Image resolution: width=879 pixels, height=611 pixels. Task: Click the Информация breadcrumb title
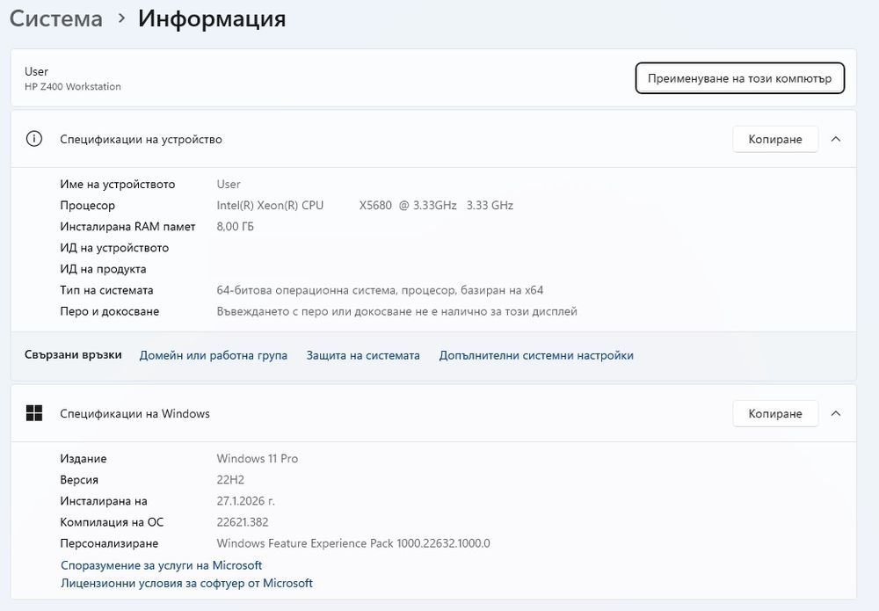click(212, 18)
